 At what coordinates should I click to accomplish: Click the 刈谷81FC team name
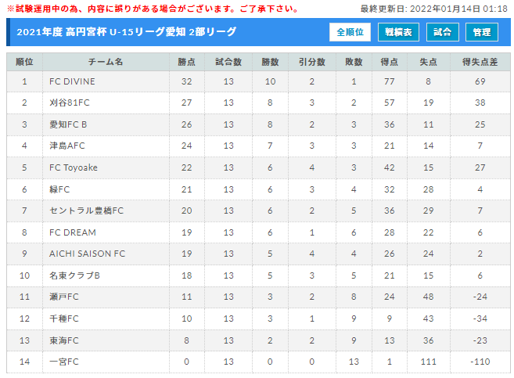[69, 103]
